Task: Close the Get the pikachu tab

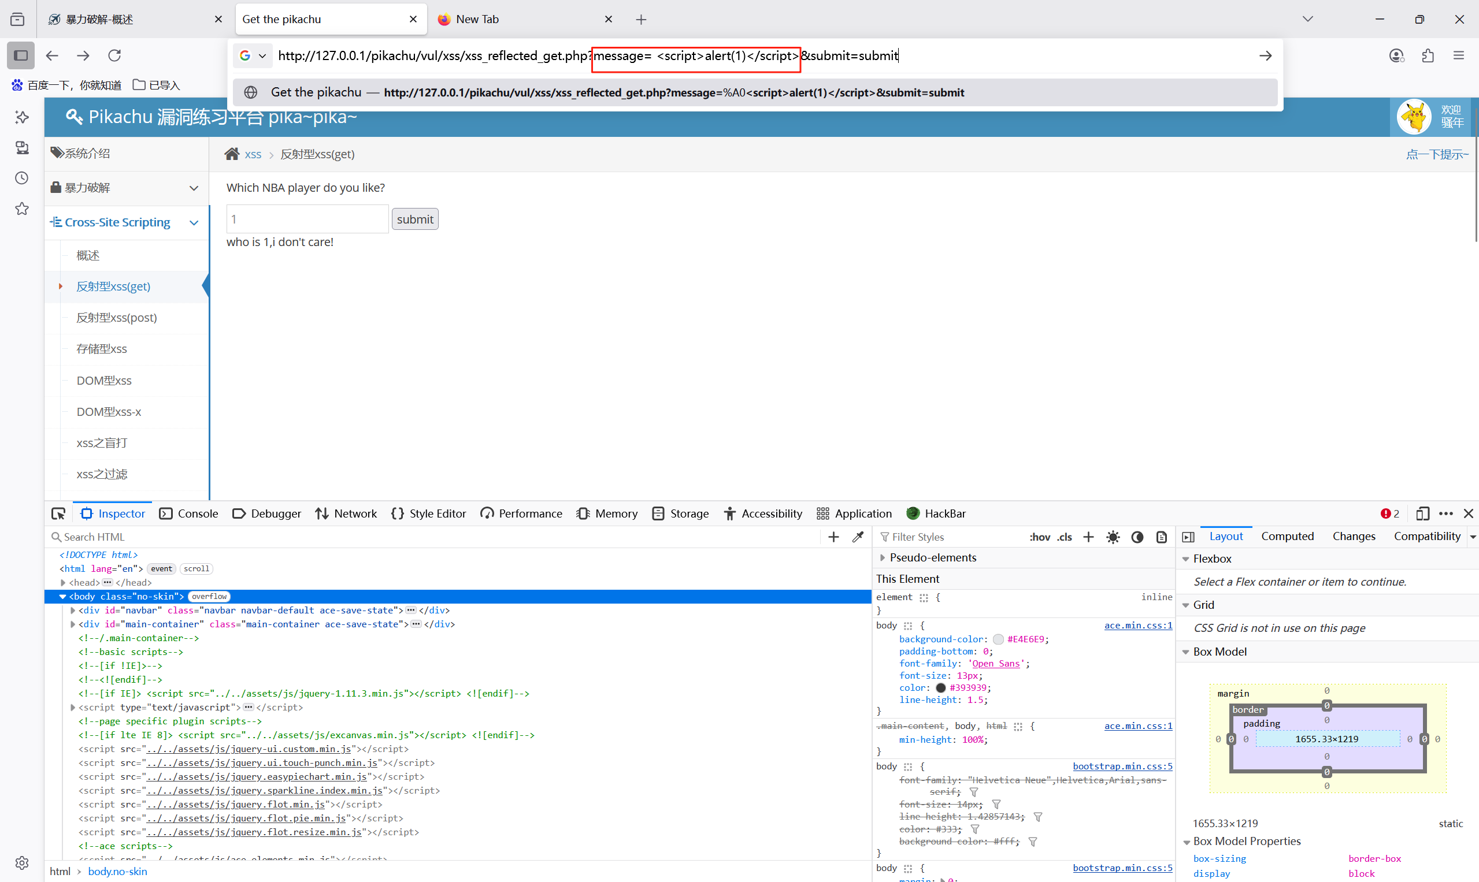Action: (413, 20)
